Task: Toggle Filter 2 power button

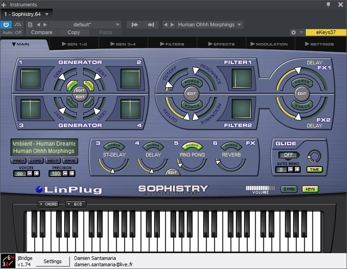Action: click(192, 105)
